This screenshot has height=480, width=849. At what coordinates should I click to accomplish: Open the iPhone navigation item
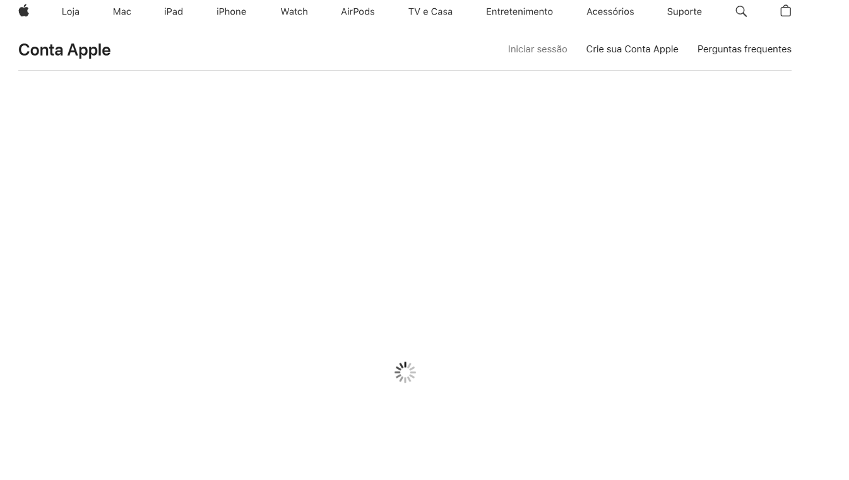coord(231,12)
